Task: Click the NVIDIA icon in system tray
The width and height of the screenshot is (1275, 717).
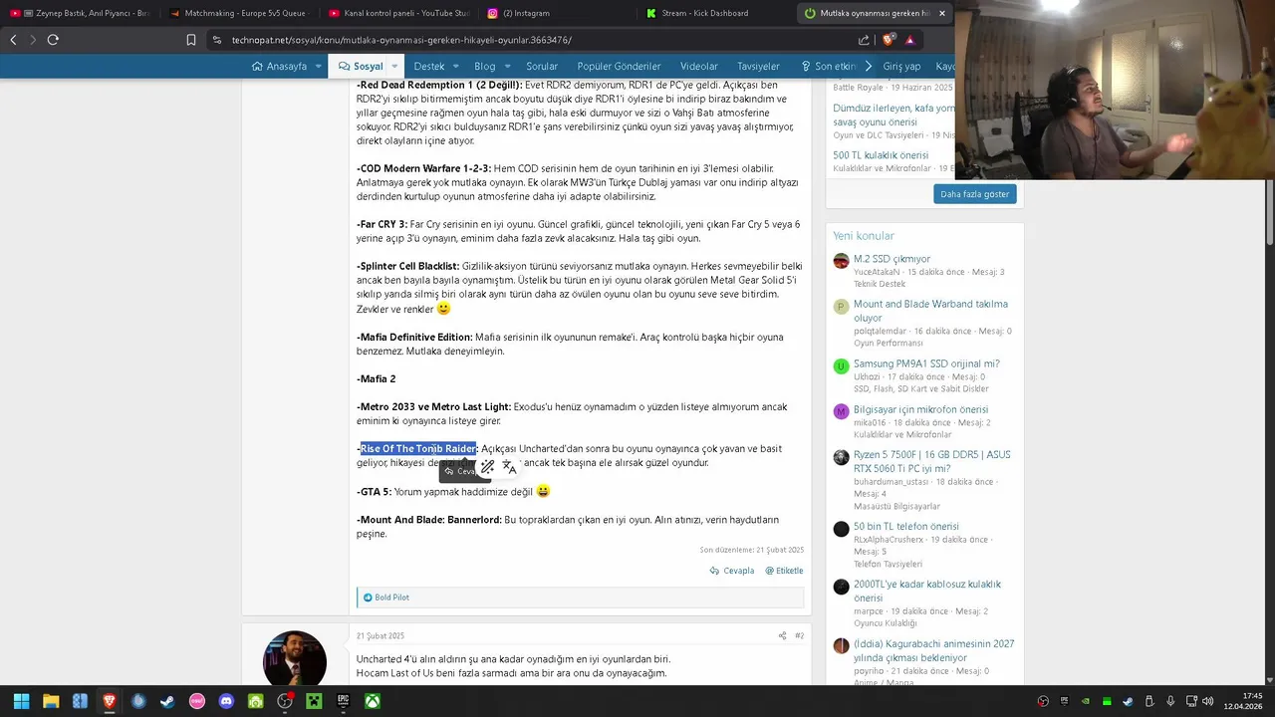Action: 1085,701
